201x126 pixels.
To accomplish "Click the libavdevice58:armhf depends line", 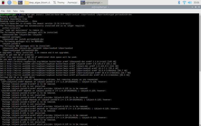I will tap(54, 91).
